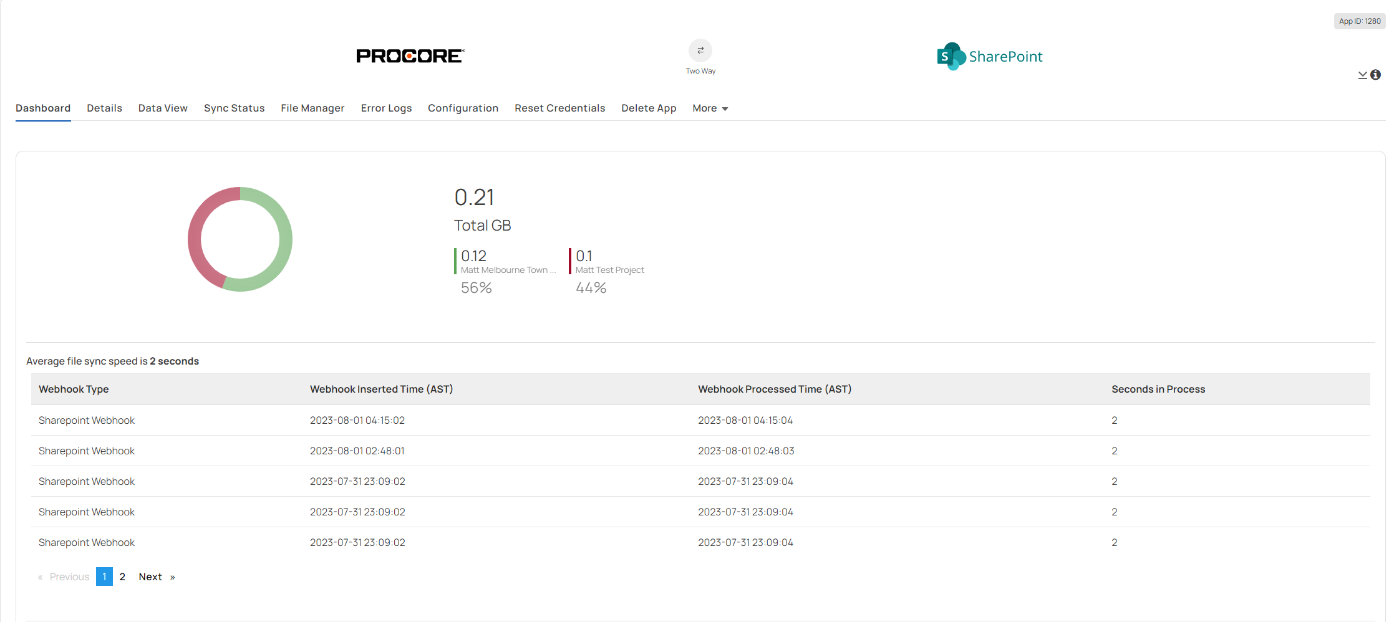This screenshot has width=1389, height=622.
Task: Click the 56% percentage value
Action: coord(477,288)
